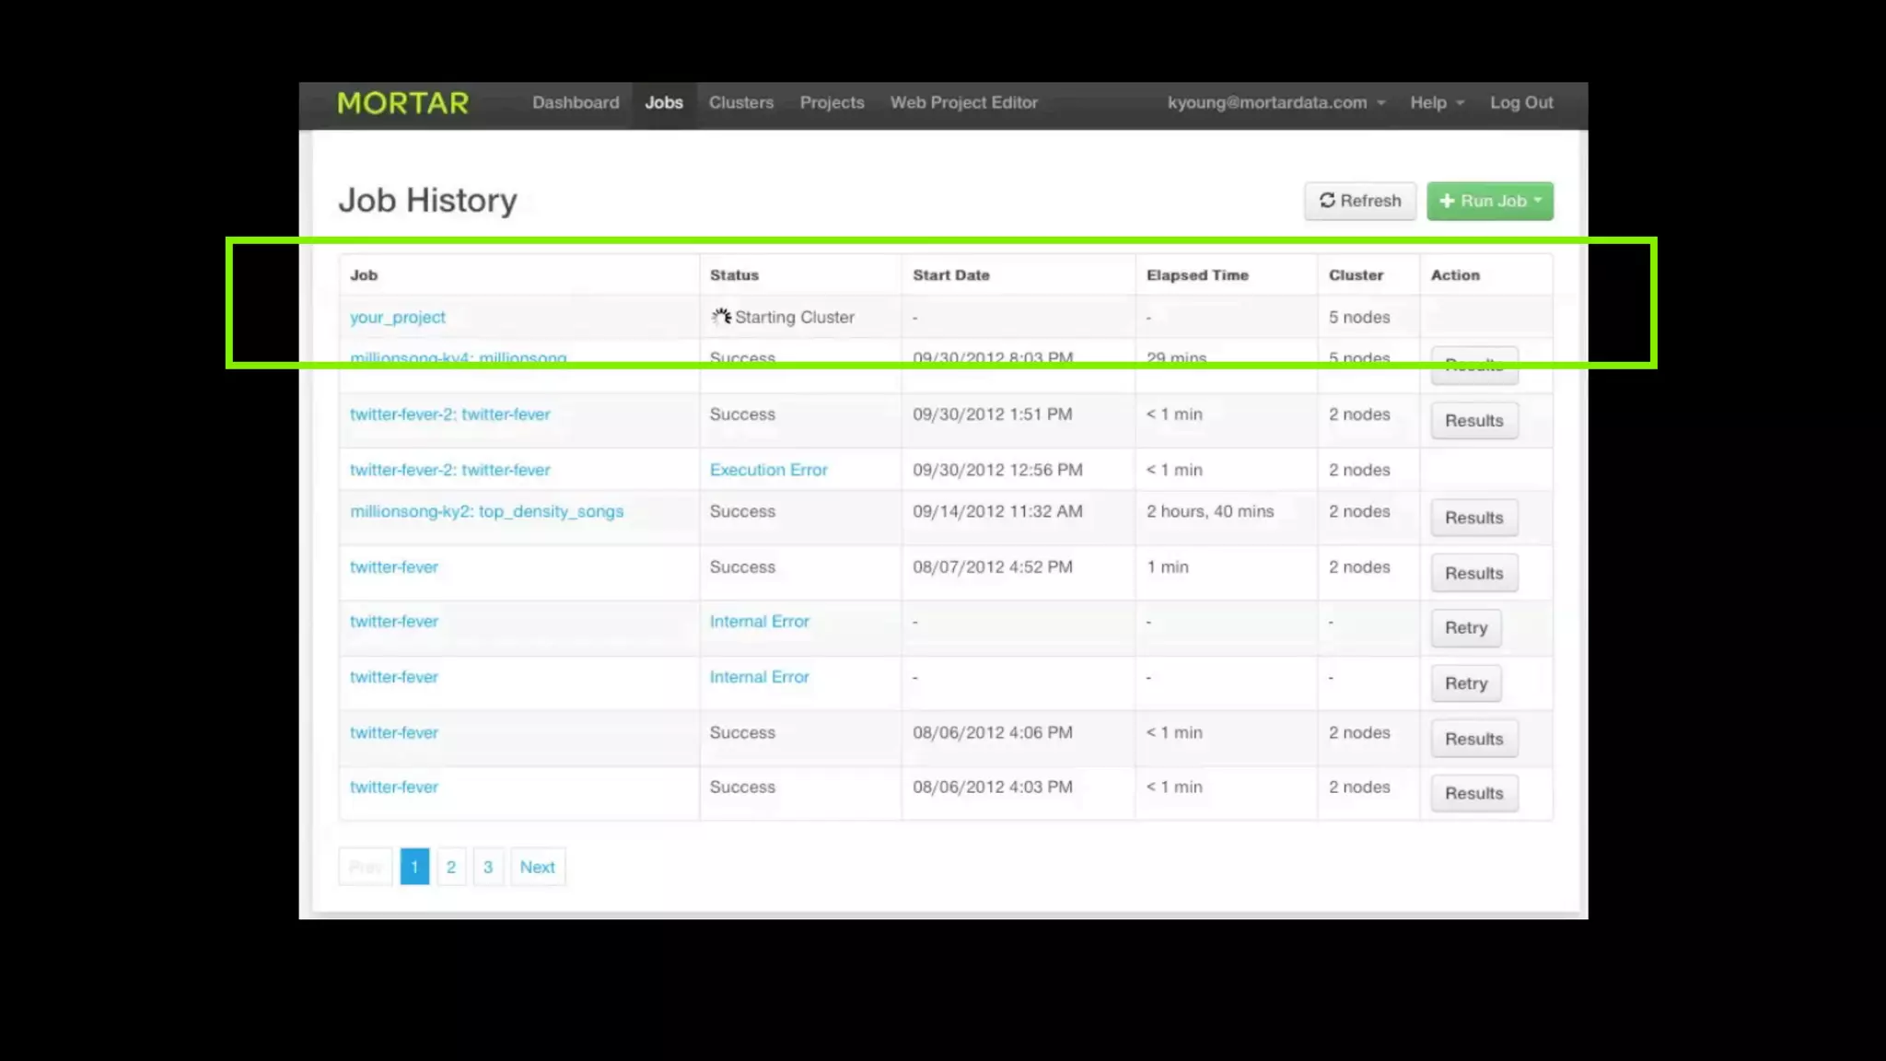This screenshot has width=1886, height=1061.
Task: Click the Log Out link
Action: click(x=1521, y=103)
